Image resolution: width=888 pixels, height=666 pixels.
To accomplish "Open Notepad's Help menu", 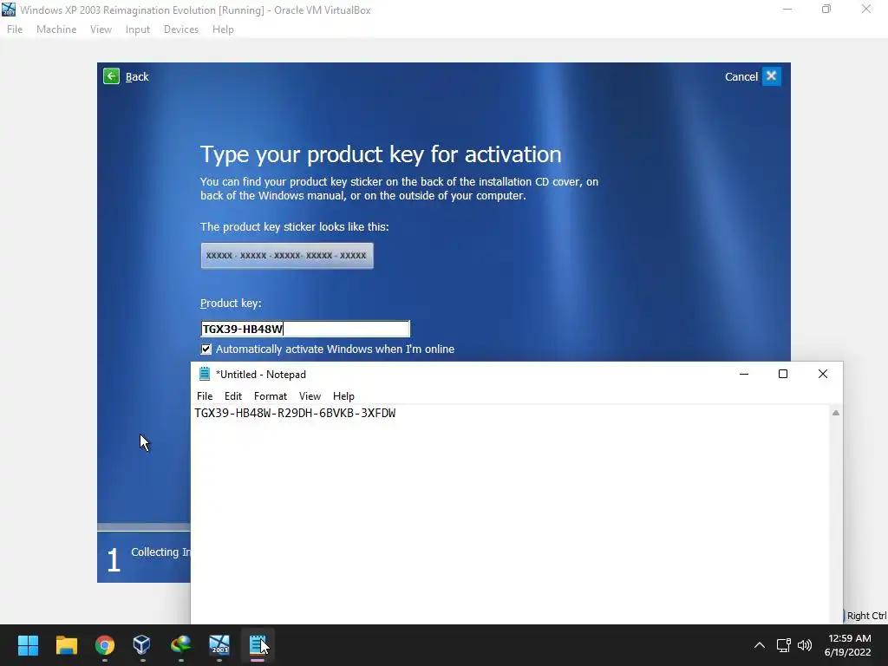I will coord(343,395).
